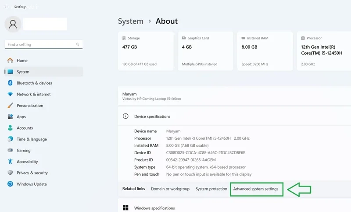Click the back arrow next to Settings
The height and width of the screenshot is (212, 351).
pyautogui.click(x=7, y=7)
